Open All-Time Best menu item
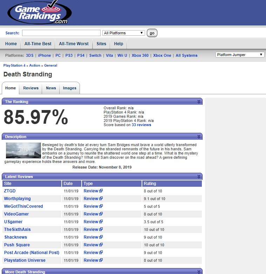 pyautogui.click(x=38, y=44)
